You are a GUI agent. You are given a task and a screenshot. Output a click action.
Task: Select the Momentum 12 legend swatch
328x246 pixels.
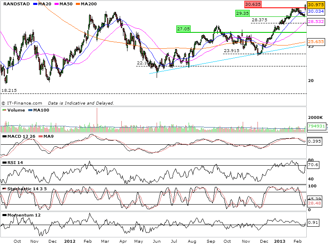(5, 215)
